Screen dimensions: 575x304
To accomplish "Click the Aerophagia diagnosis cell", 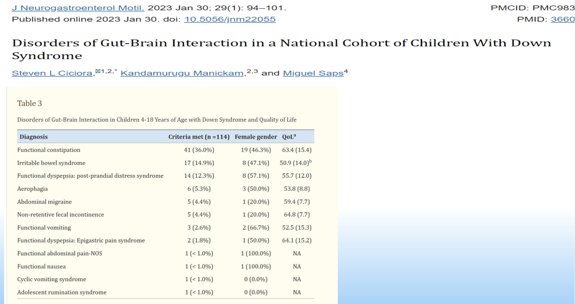I will pyautogui.click(x=32, y=189).
